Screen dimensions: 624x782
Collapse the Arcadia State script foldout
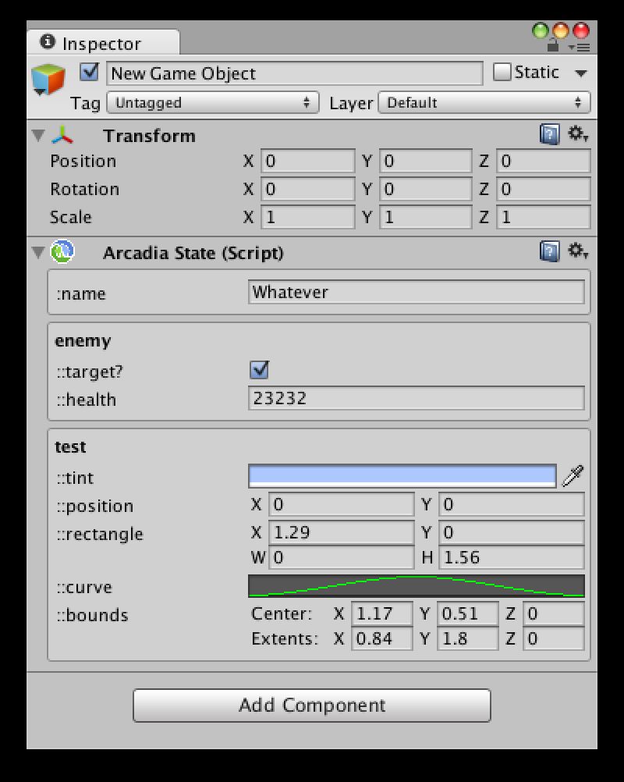[x=38, y=252]
